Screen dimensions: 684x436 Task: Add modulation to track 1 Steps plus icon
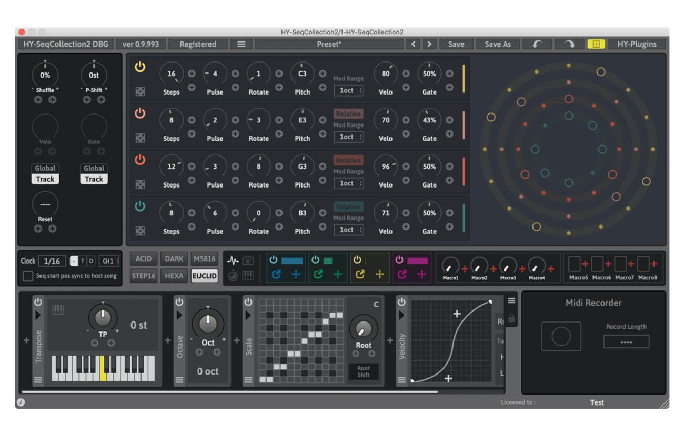[192, 74]
